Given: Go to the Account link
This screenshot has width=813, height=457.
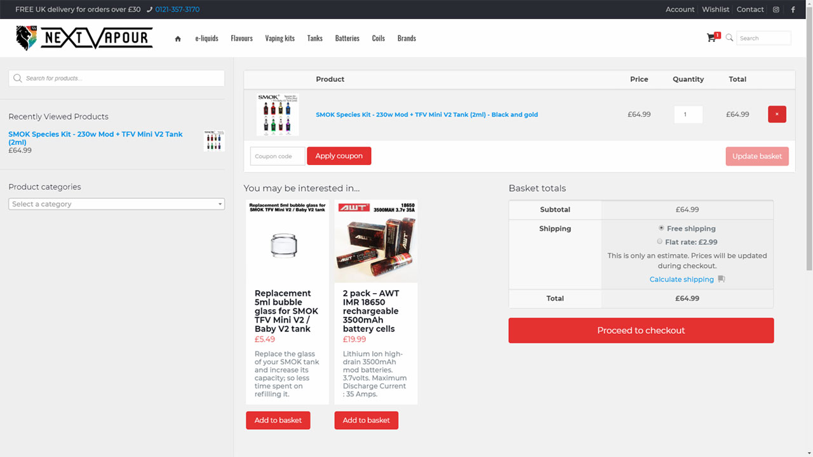Looking at the screenshot, I should pos(680,10).
